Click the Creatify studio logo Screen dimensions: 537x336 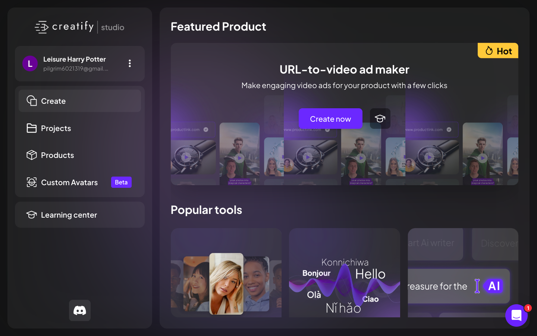79,27
